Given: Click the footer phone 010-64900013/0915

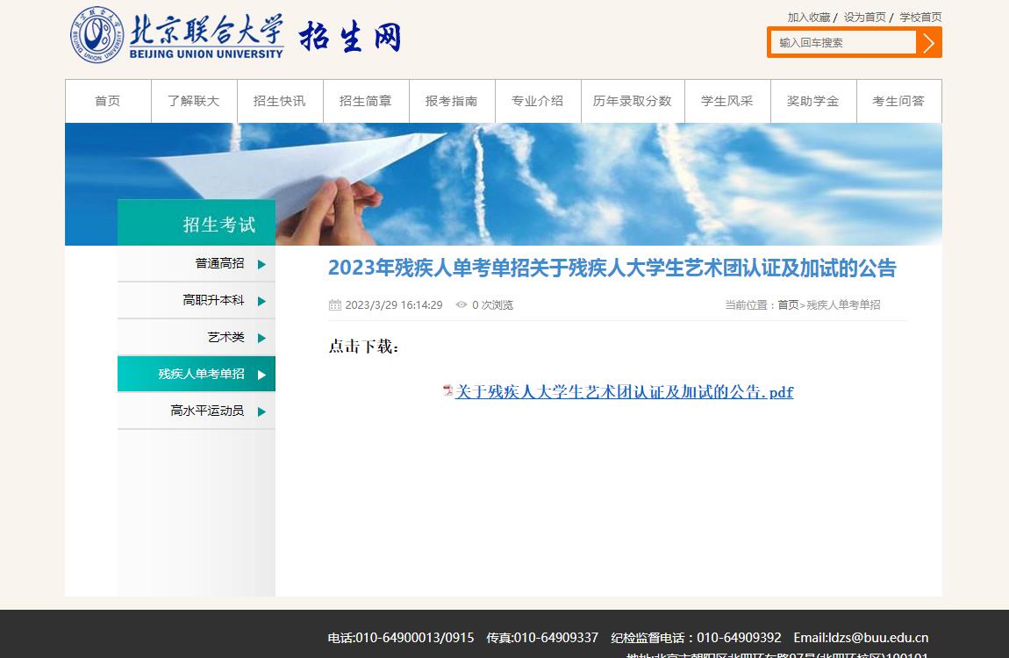Looking at the screenshot, I should click(x=401, y=638).
